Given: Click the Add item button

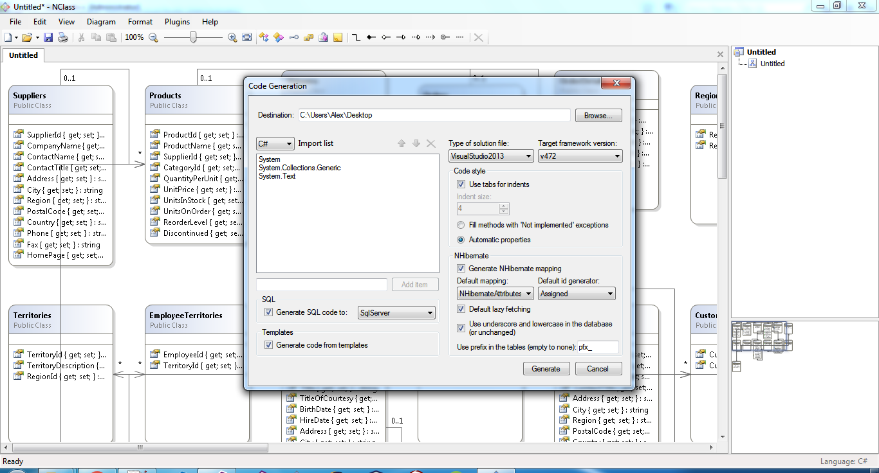Looking at the screenshot, I should pyautogui.click(x=414, y=285).
